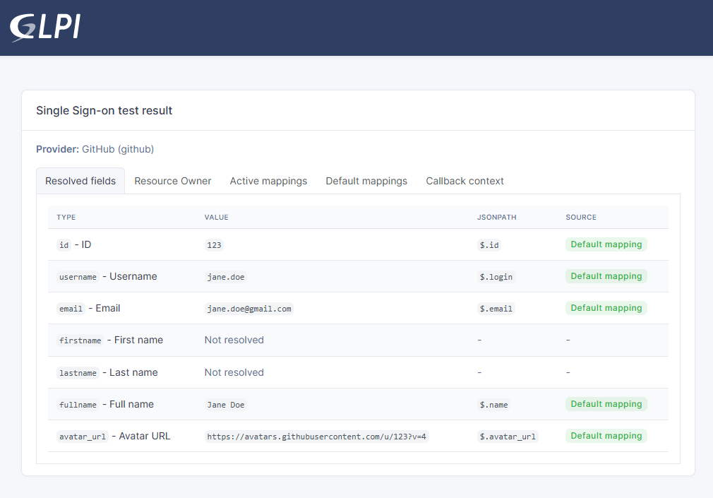The width and height of the screenshot is (713, 498).
Task: Select the 'email' type code label
Action: (71, 309)
